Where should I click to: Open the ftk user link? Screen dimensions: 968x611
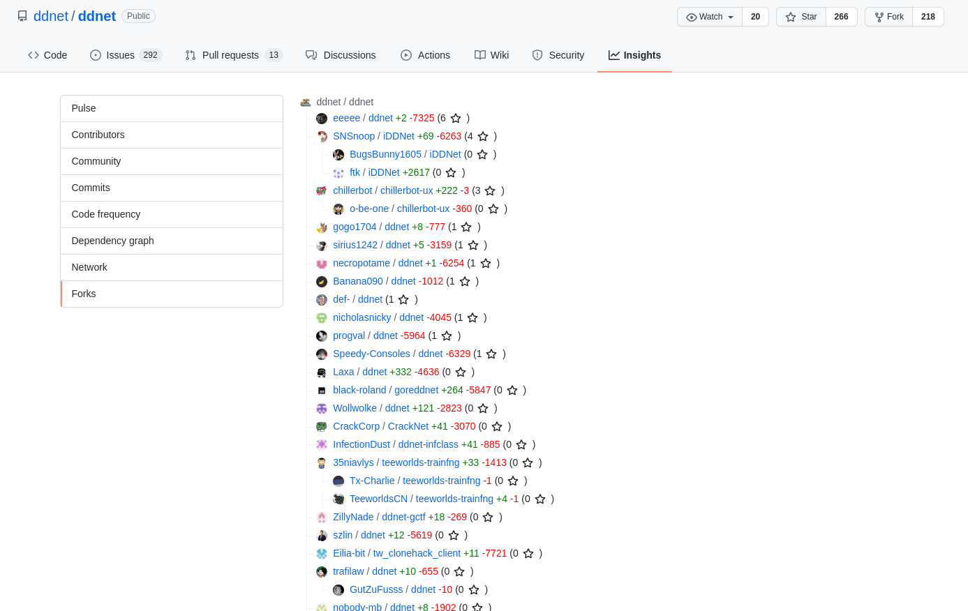355,172
